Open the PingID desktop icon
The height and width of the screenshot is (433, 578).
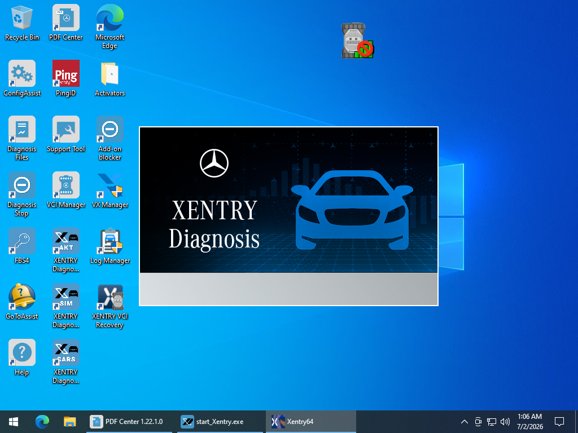click(x=65, y=78)
